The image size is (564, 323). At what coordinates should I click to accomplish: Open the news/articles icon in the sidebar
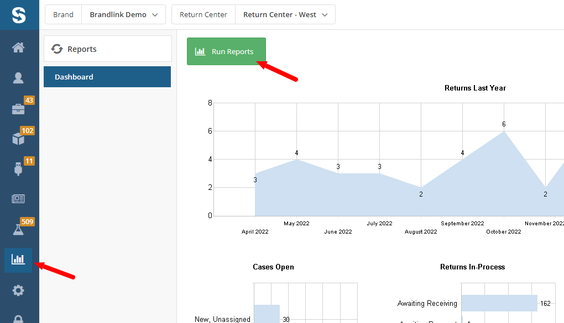(x=18, y=198)
